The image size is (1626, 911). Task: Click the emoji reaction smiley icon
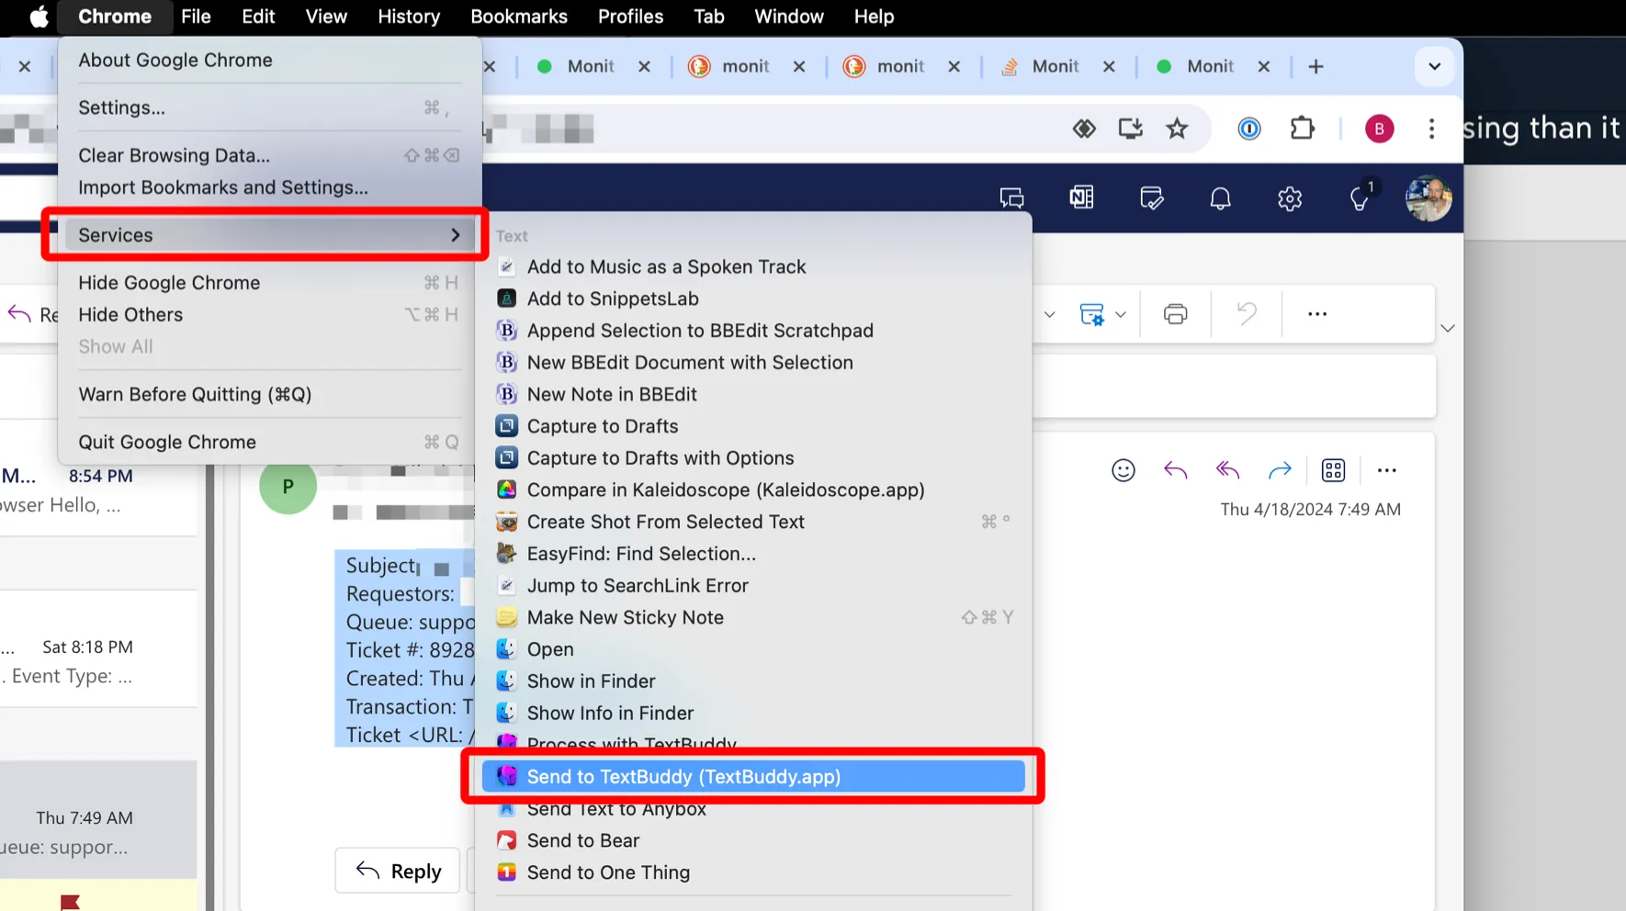[x=1123, y=470]
